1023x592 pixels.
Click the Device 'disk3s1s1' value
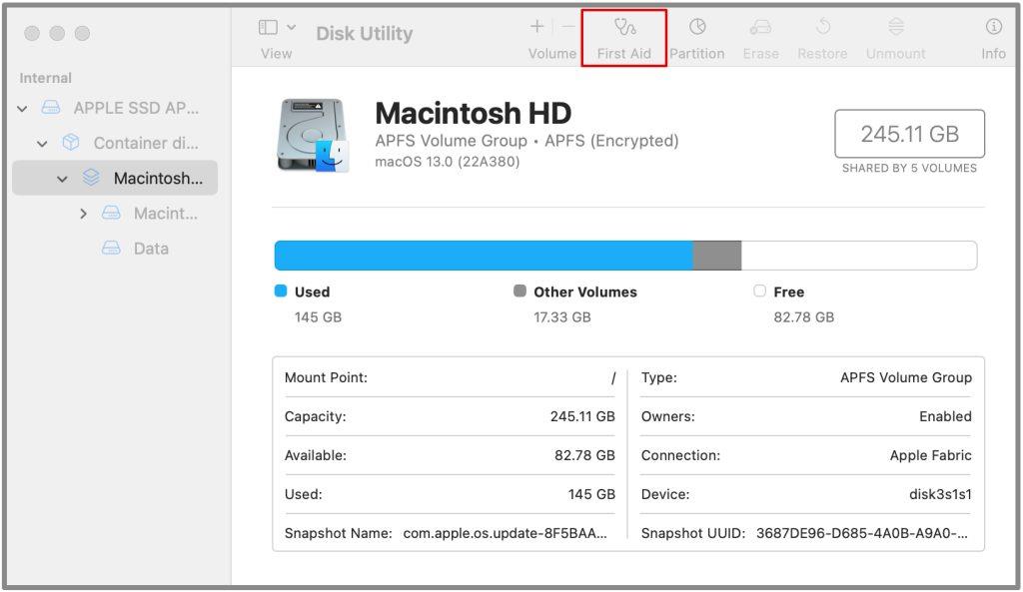[940, 494]
